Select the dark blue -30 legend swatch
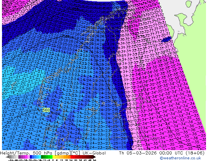This screenshot has height=161, width=208. click(31, 157)
